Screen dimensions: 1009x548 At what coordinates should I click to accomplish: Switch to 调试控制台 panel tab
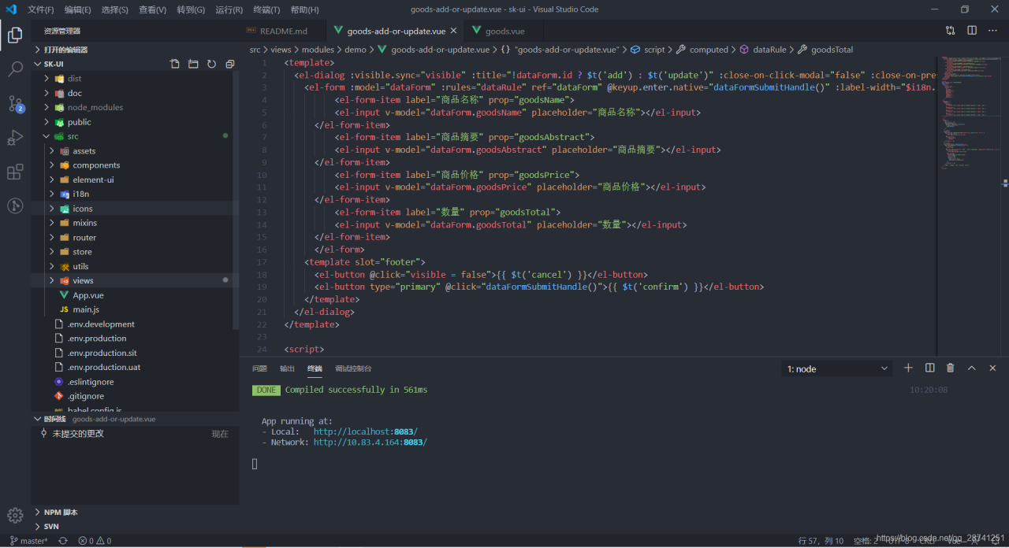pyautogui.click(x=353, y=368)
